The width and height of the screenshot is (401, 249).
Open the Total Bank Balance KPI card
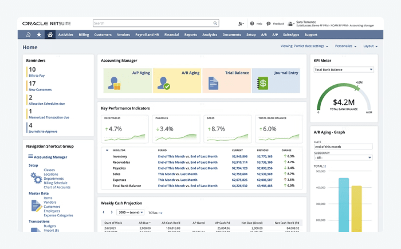coord(279,129)
